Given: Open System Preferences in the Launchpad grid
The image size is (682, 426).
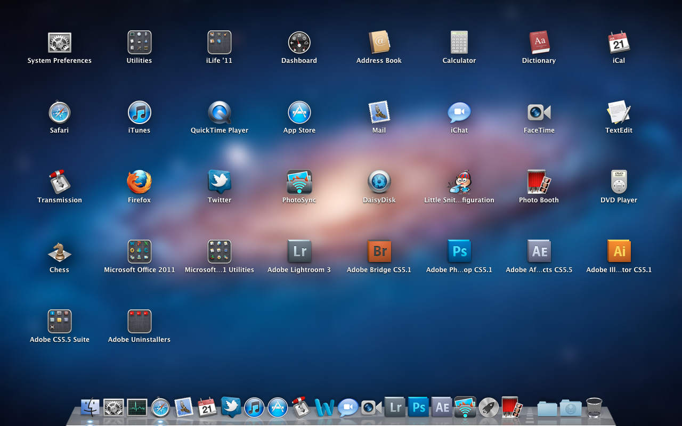Looking at the screenshot, I should tap(60, 43).
